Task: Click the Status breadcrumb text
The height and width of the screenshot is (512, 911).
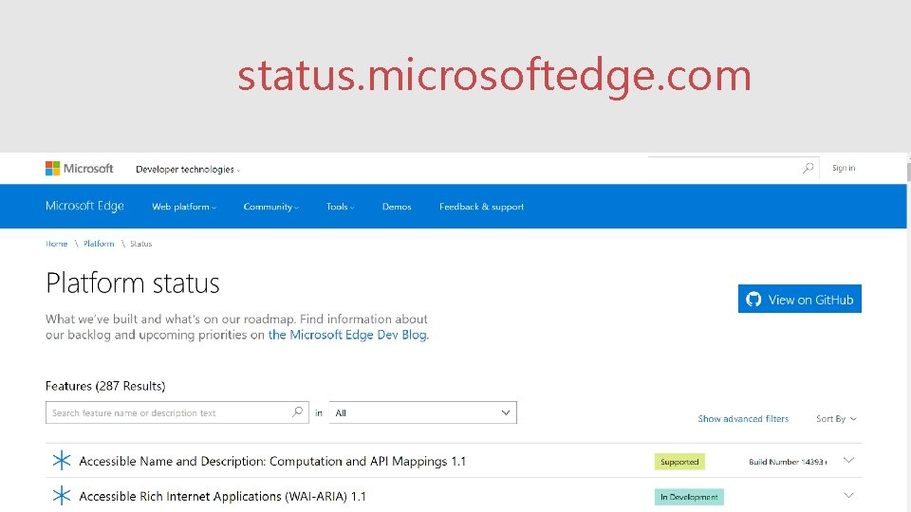Action: (140, 244)
